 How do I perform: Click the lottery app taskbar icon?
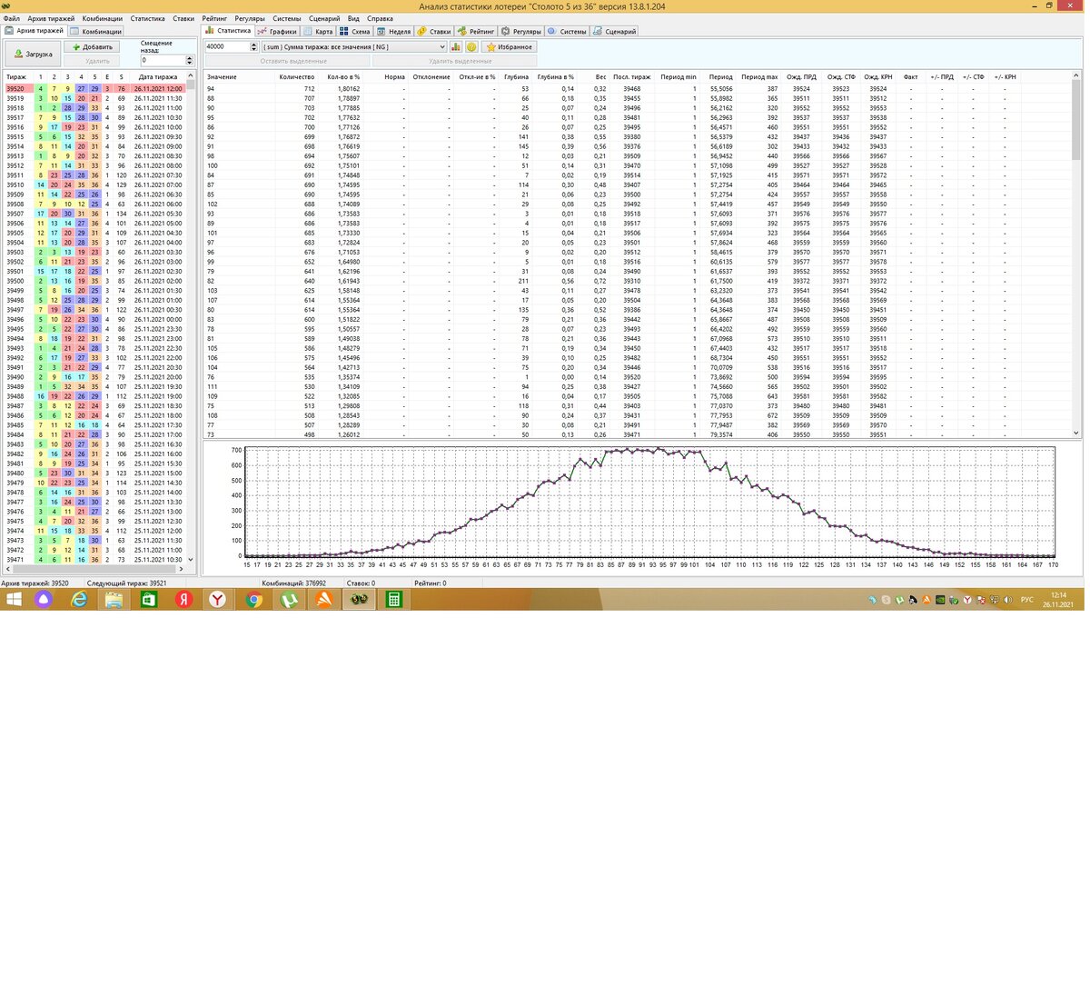pyautogui.click(x=360, y=599)
